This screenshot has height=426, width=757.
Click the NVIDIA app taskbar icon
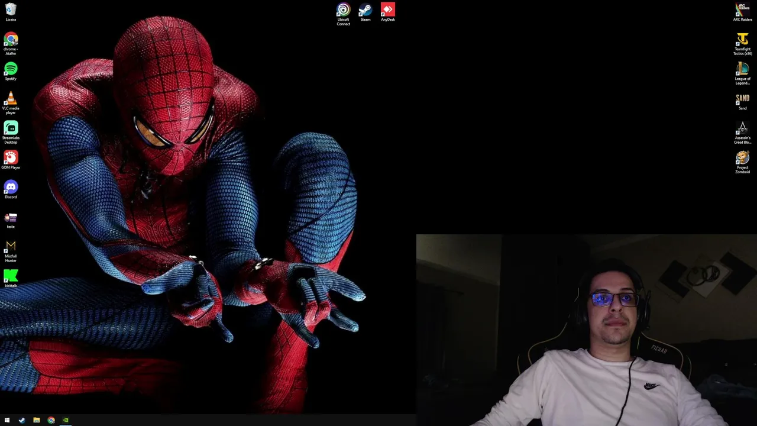click(66, 420)
